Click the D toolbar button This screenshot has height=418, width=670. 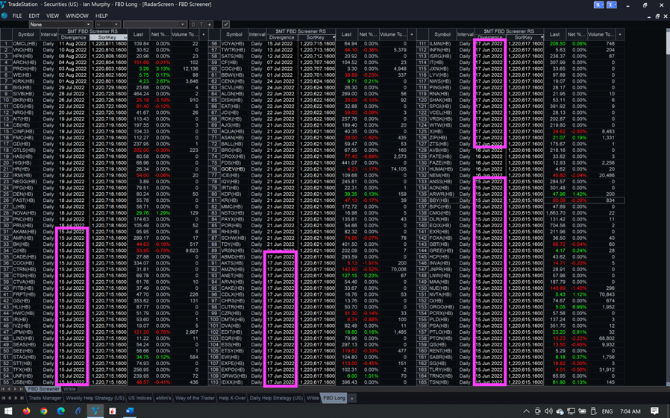click(192, 25)
